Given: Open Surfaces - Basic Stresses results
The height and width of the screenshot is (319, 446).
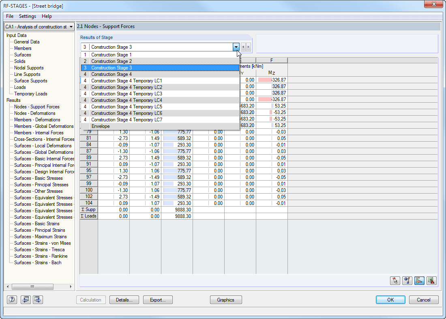Looking at the screenshot, I should click(x=39, y=178).
